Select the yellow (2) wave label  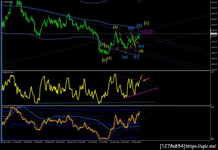(x=109, y=58)
